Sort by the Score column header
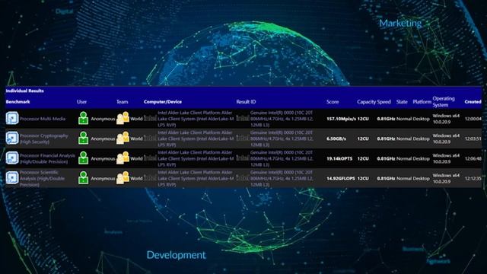 (333, 102)
